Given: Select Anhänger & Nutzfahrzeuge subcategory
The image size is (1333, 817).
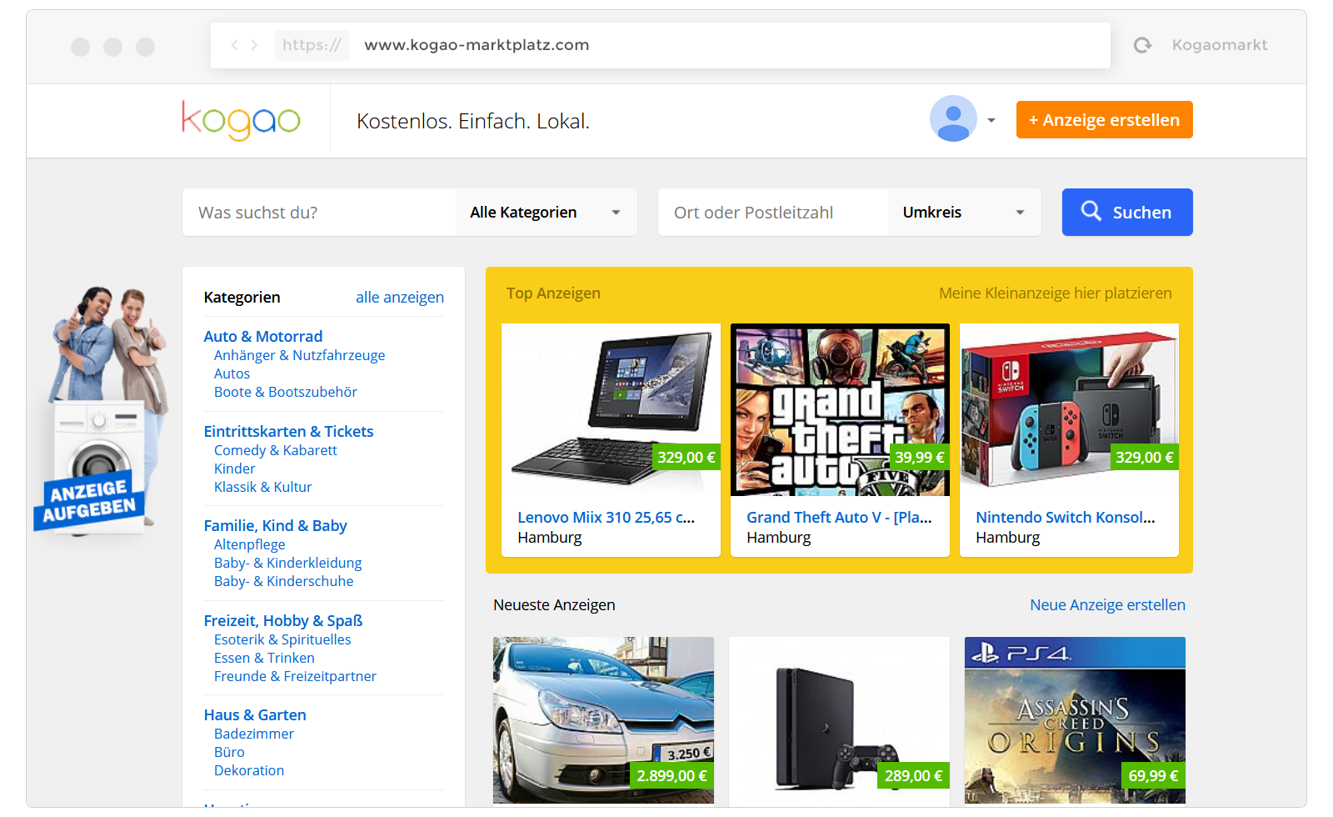Looking at the screenshot, I should click(300, 355).
